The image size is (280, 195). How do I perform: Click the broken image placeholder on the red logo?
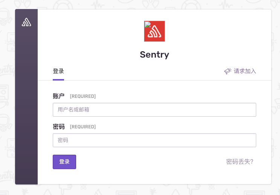(147, 24)
